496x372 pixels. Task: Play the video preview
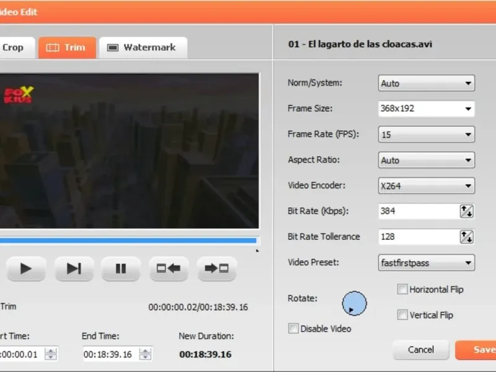point(26,269)
